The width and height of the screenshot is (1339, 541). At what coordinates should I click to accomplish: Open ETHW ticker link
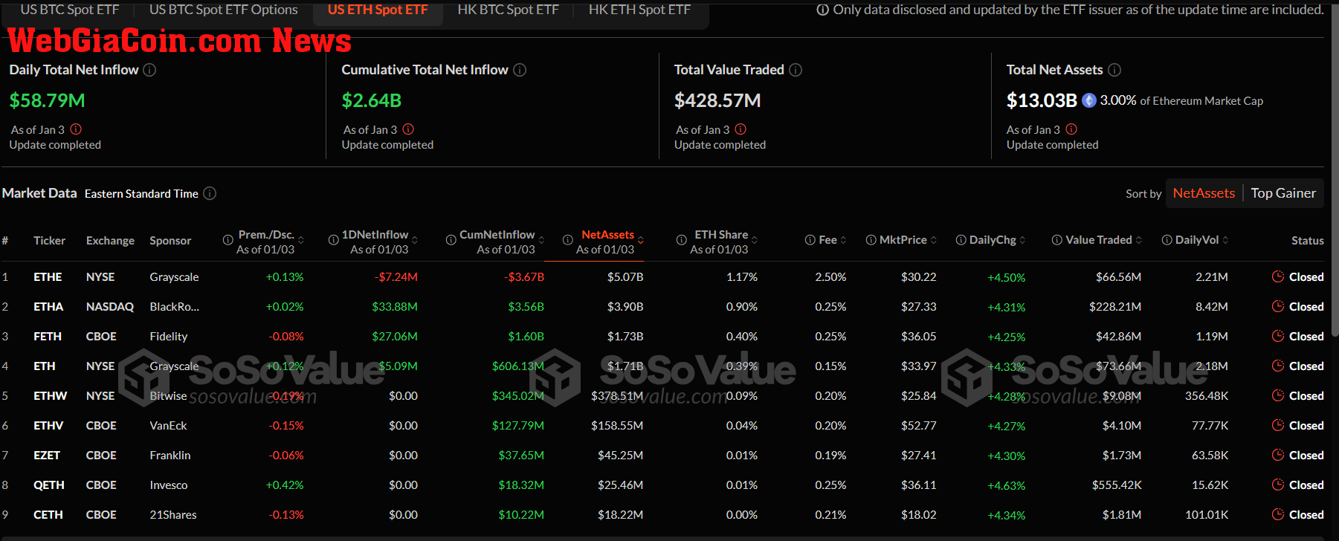[x=51, y=395]
